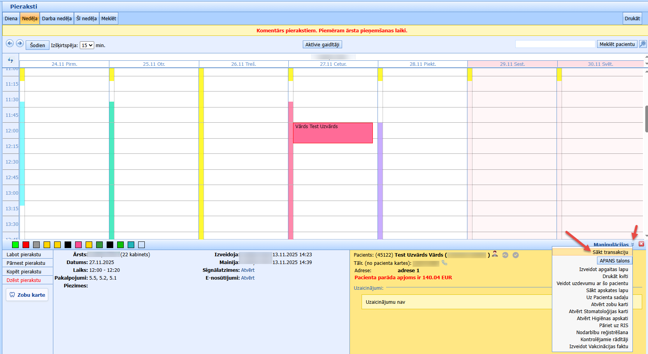The width and height of the screenshot is (648, 354).
Task: Click the Šodien button
Action: [38, 45]
